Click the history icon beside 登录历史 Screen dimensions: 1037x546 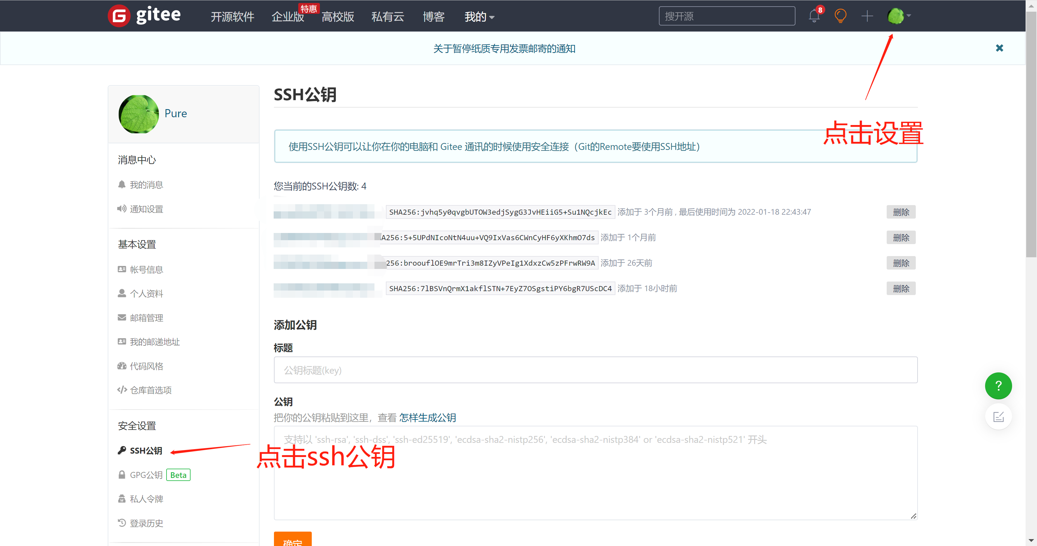(122, 523)
